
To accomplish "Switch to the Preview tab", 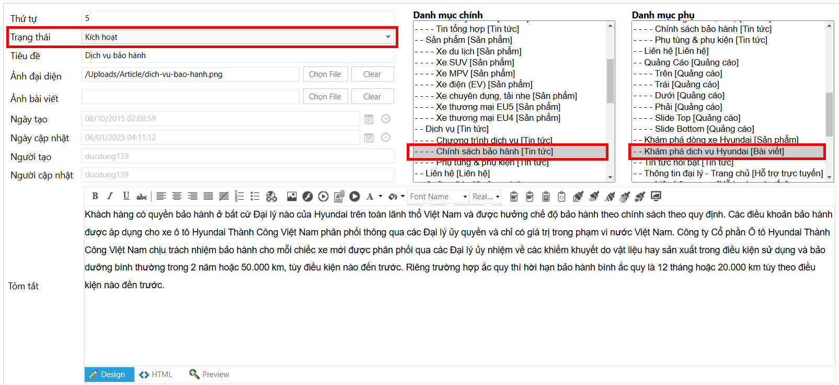I will (x=210, y=375).
